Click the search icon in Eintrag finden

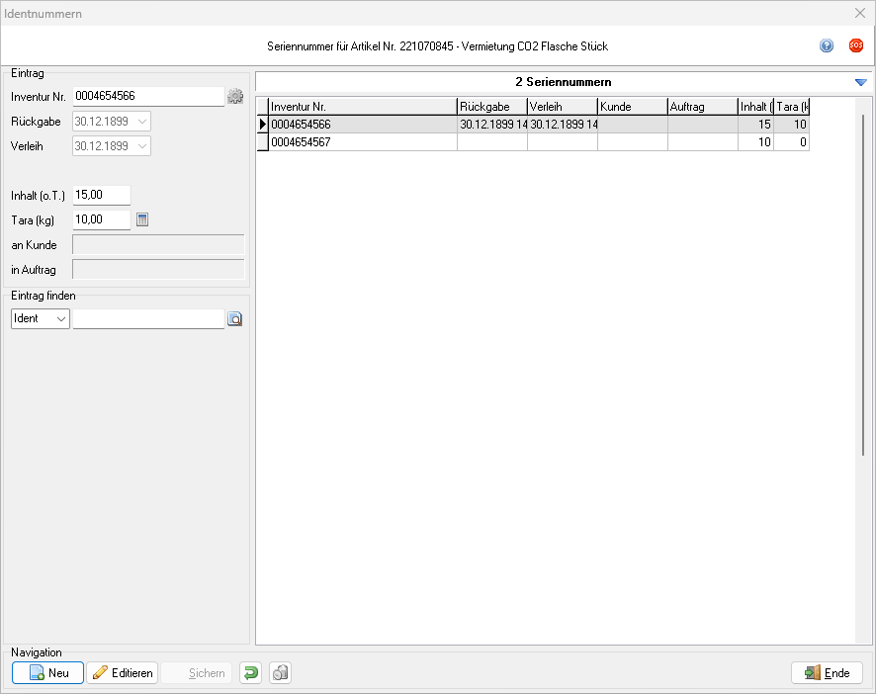click(235, 319)
